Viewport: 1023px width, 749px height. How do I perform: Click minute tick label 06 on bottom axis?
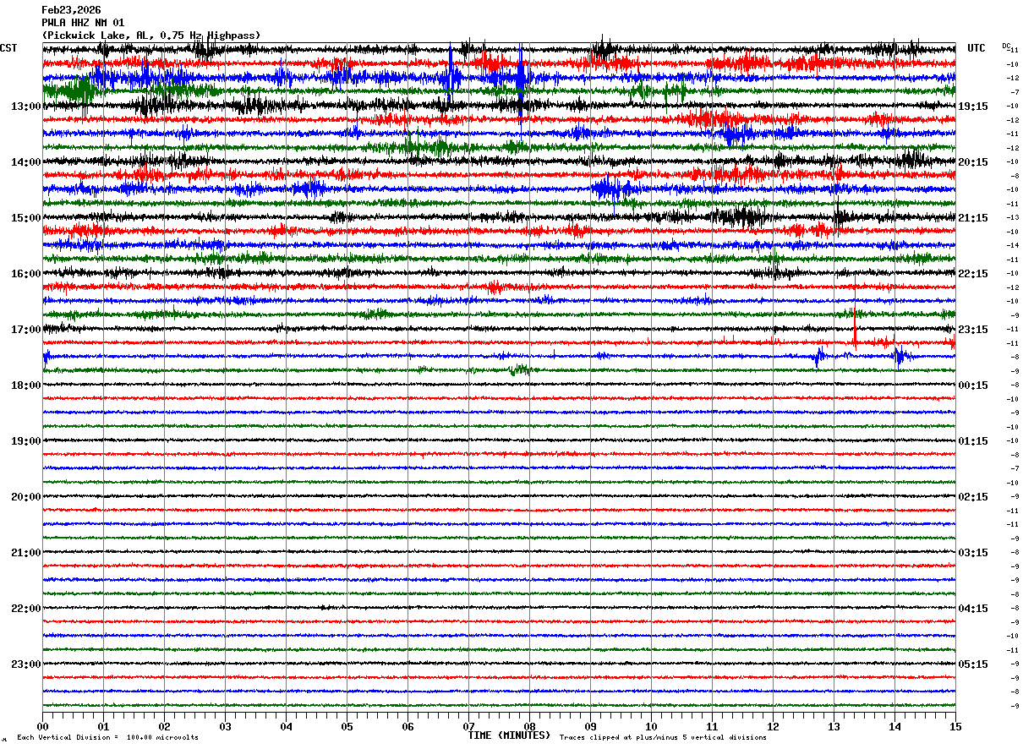pos(408,726)
